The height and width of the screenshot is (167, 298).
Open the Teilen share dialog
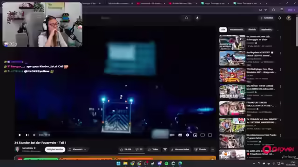tap(153, 149)
